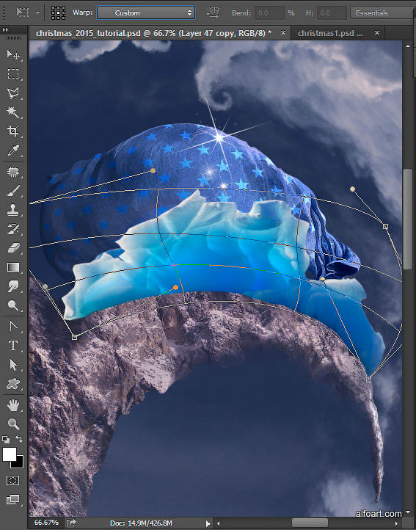Select the Brush tool
Screen dimensions: 416x530
13,191
